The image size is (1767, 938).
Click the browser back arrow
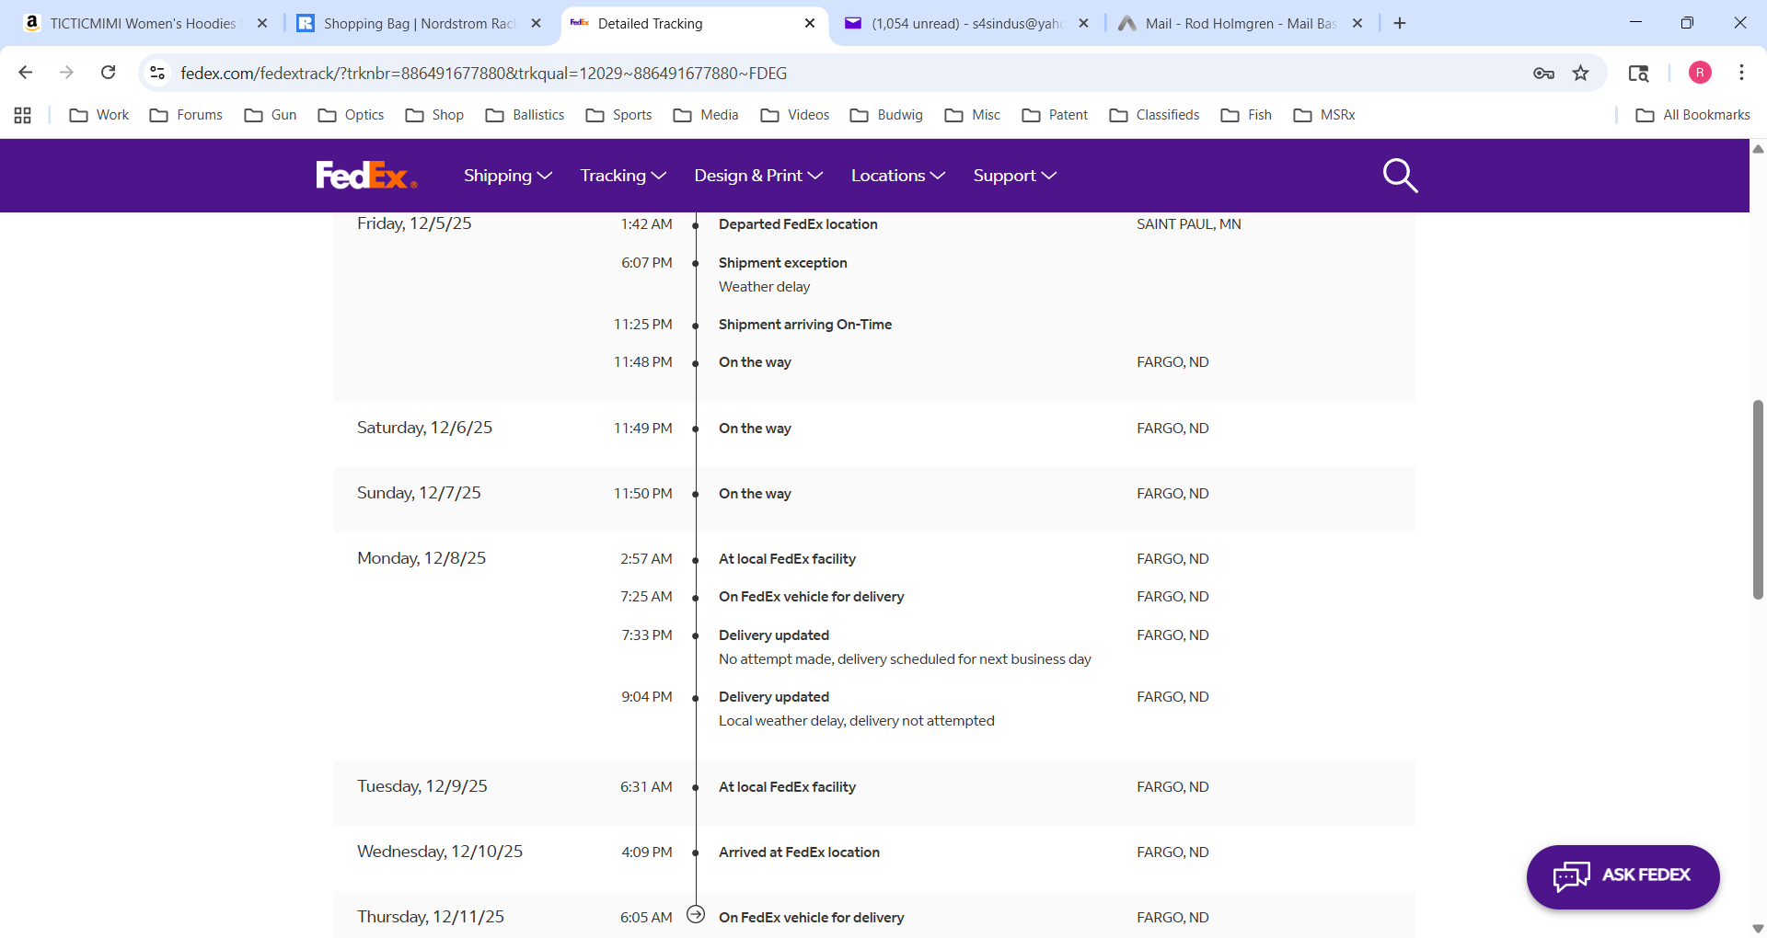pyautogui.click(x=26, y=73)
